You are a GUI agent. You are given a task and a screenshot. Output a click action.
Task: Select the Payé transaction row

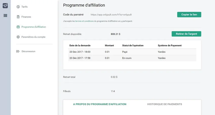click(132, 52)
